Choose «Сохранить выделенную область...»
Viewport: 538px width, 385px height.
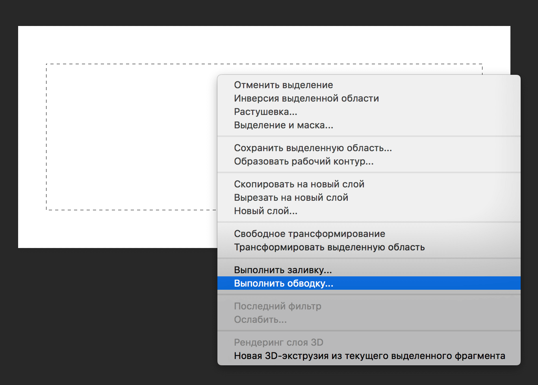[313, 148]
